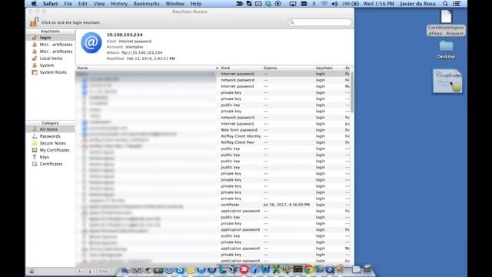
Task: Open Microsoft Excel from the Dock
Action: [276, 269]
